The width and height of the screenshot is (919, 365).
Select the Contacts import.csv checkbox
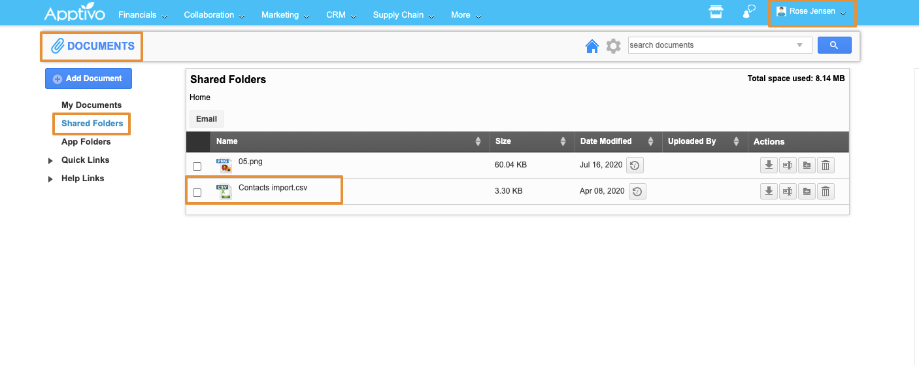pos(197,192)
